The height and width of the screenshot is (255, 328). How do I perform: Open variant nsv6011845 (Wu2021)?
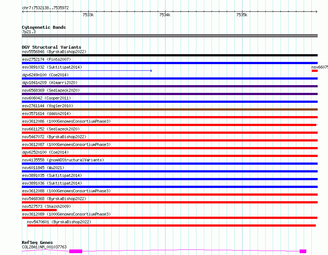coord(43,168)
